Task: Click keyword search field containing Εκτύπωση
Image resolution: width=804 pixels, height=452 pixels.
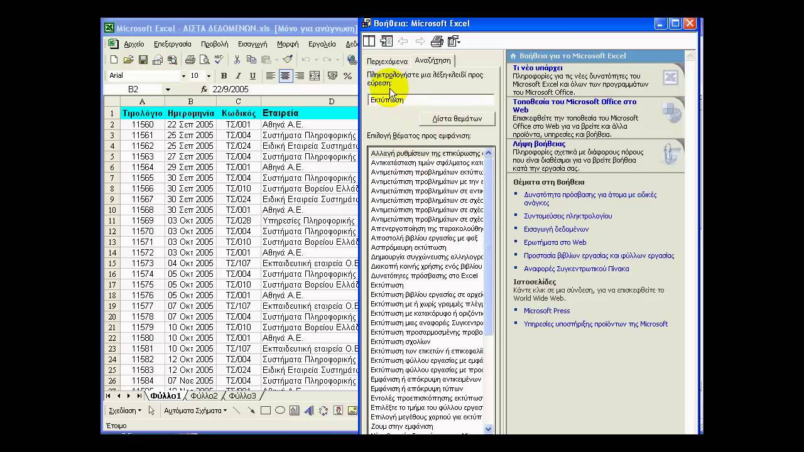Action: (x=431, y=100)
